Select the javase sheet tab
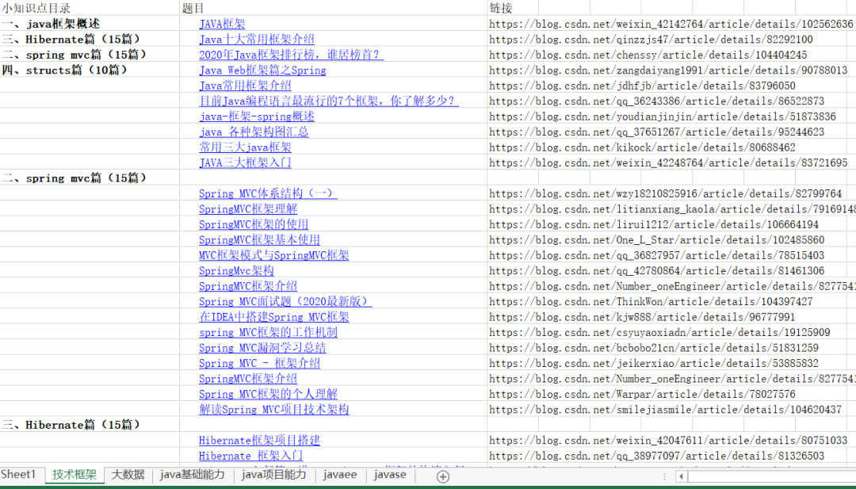This screenshot has width=856, height=489. tap(390, 474)
